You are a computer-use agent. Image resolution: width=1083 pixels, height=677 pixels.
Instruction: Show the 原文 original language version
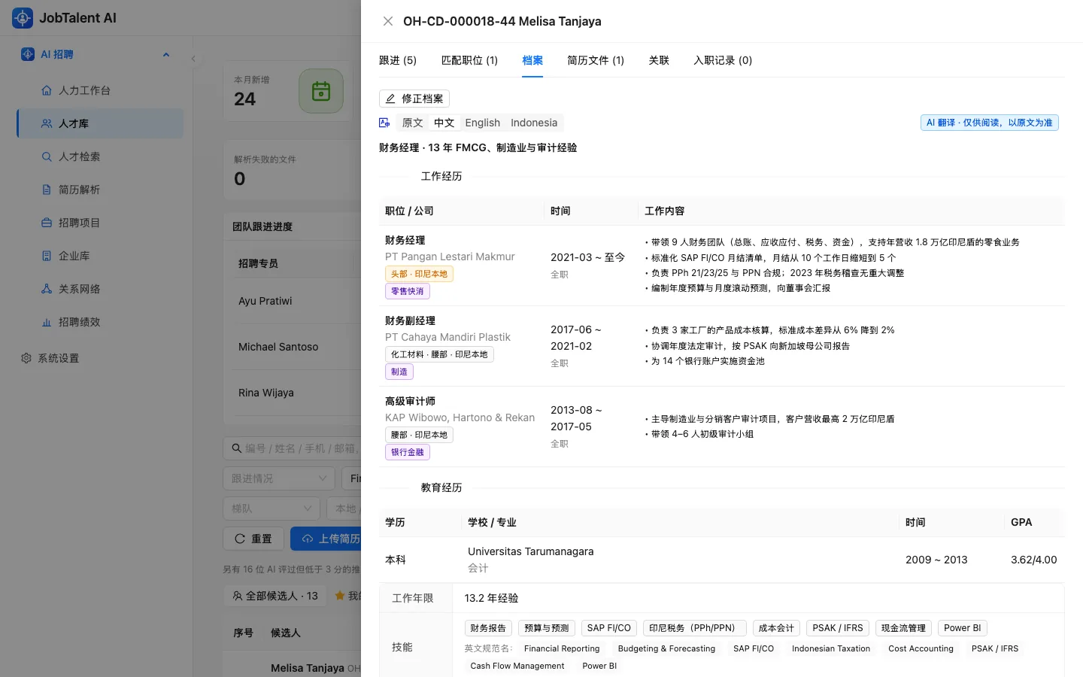coord(413,123)
